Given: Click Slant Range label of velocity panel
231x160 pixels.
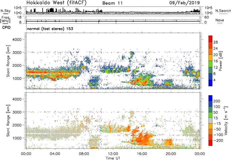Looking at the screenshot, I should [x=8, y=120].
